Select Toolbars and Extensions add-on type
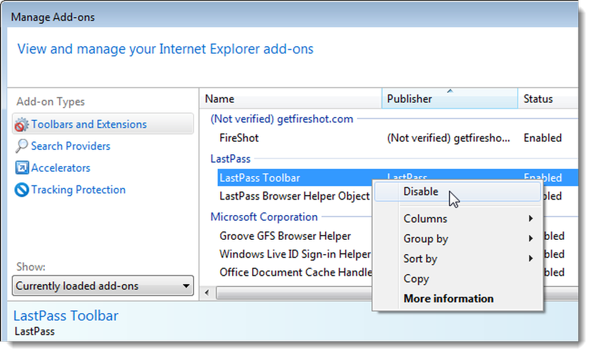This screenshot has height=355, width=592. click(102, 125)
